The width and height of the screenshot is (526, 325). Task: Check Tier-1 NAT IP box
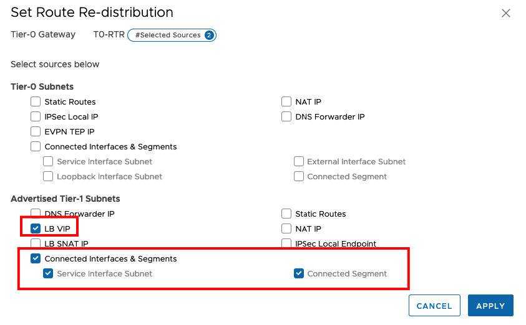pos(286,228)
